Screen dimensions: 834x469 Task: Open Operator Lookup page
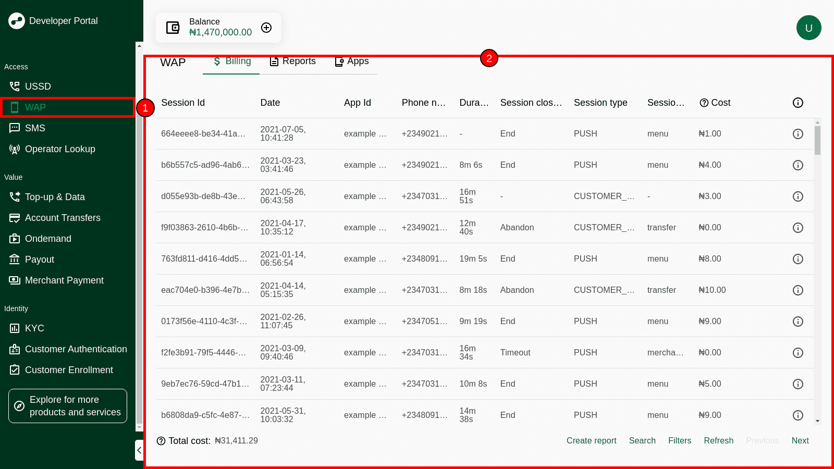pos(59,149)
